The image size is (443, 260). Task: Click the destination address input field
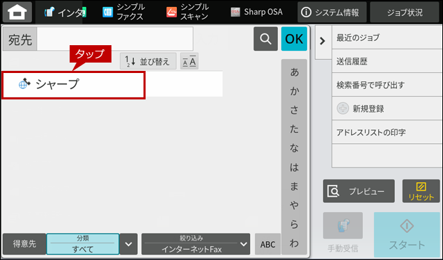tap(115, 39)
